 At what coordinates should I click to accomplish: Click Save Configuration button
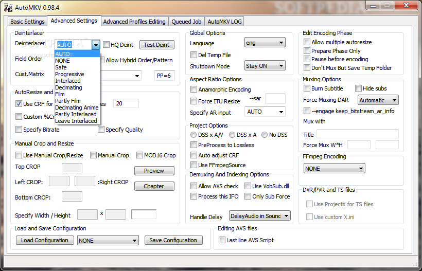click(x=173, y=240)
